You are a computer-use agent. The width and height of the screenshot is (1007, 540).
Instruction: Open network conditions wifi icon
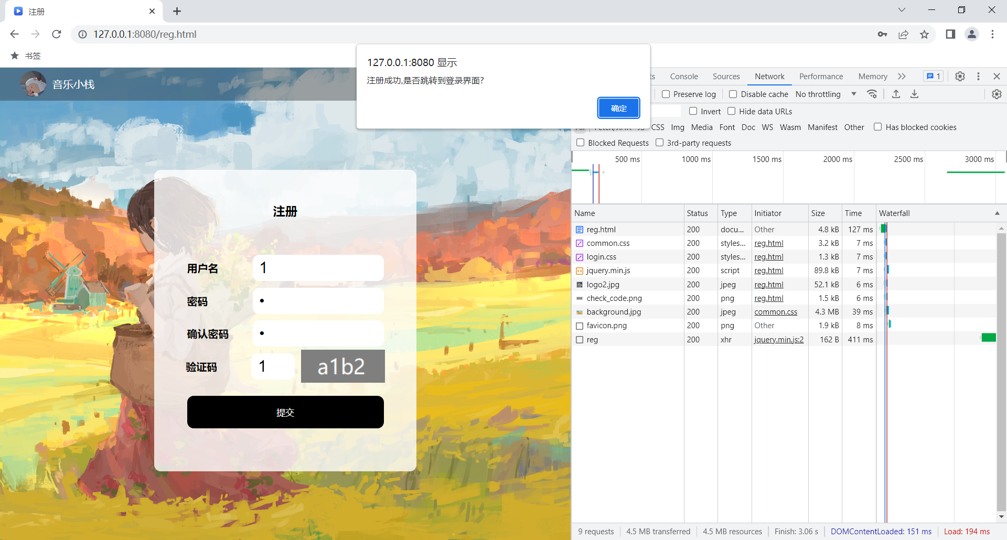click(x=872, y=94)
